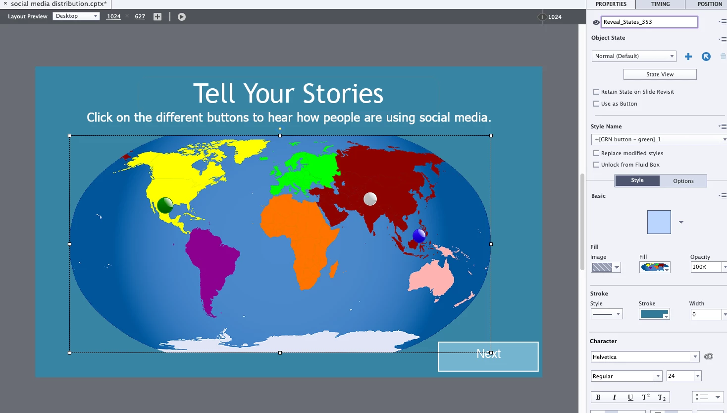Switch to the Timing tab
727x413 pixels.
tap(661, 4)
